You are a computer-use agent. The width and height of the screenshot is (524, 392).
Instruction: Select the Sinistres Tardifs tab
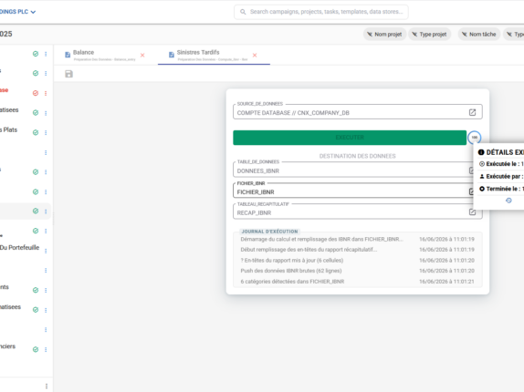208,55
